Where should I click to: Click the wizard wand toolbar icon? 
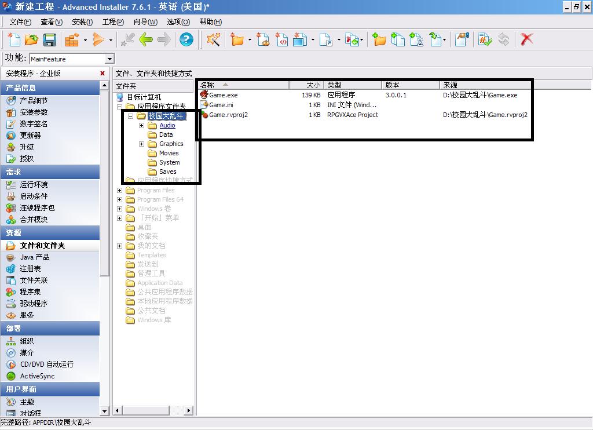tap(213, 39)
